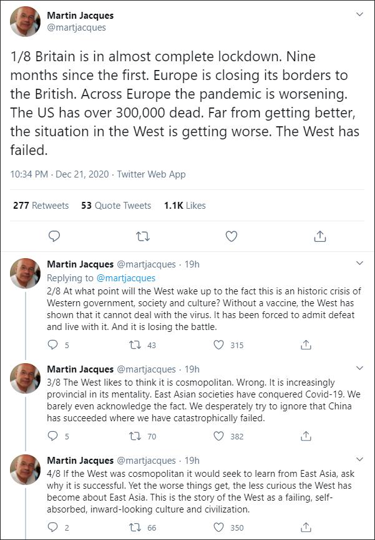The height and width of the screenshot is (540, 375).
Task: Like the 2/8 reply tweet
Action: (x=219, y=345)
